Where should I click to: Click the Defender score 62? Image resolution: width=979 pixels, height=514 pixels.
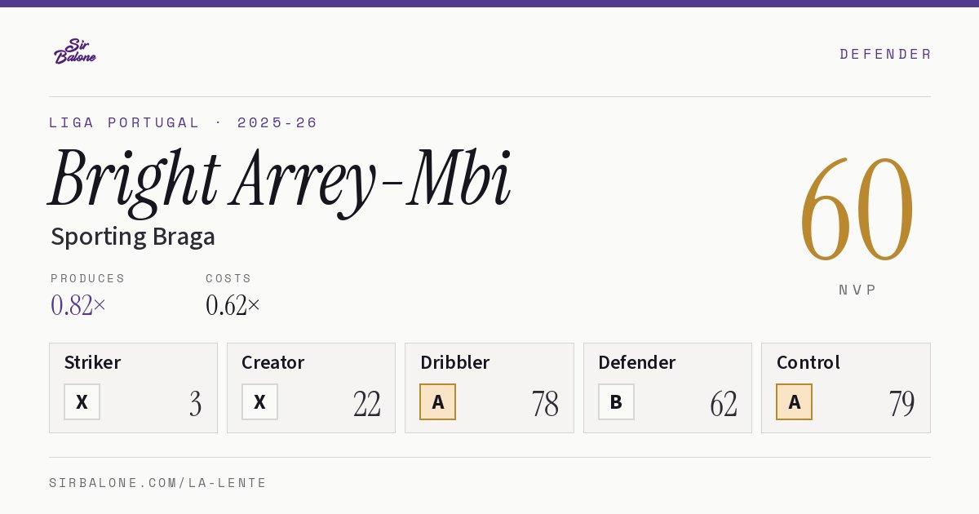[724, 403]
